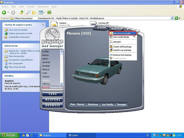This screenshot has width=184, height=138.
Task: Click the INSTALLER tab in mod manager
Action: (117, 29)
